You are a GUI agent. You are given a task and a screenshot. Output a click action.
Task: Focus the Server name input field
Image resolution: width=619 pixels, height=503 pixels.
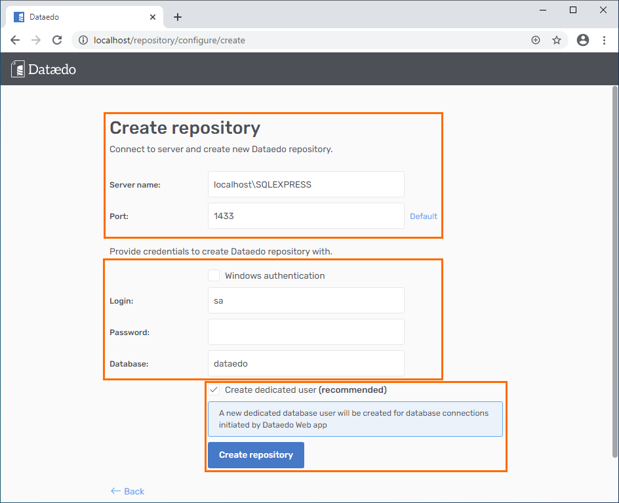306,184
